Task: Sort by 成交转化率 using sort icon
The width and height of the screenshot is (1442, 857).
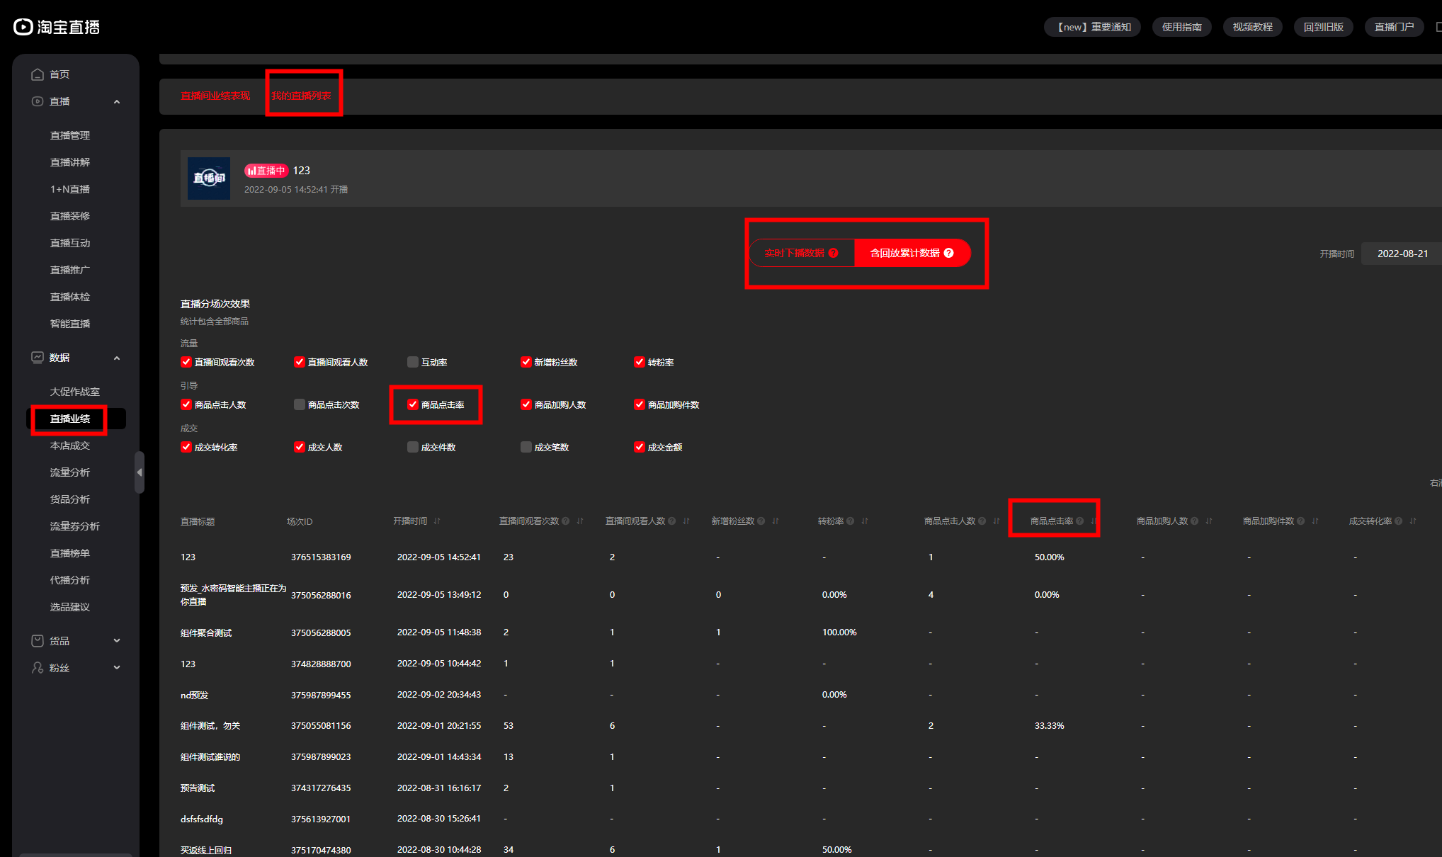Action: coord(1413,521)
